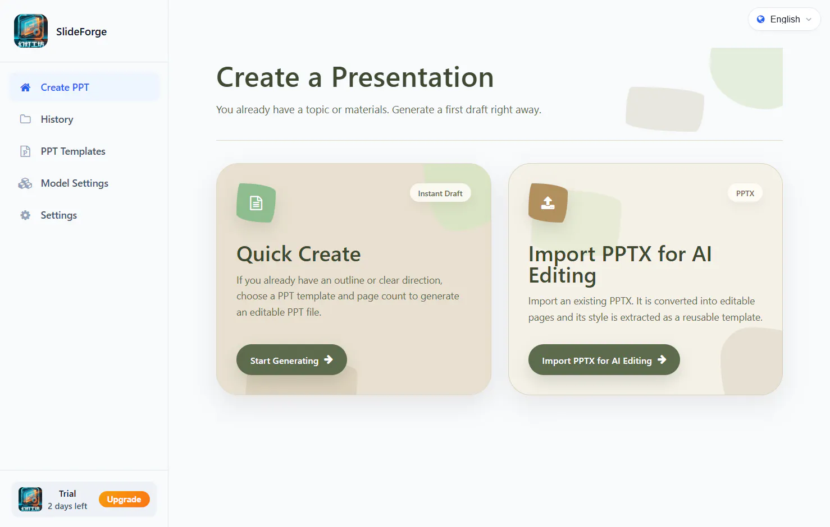
Task: Click the brown upload icon on Import PPTX
Action: pos(548,203)
